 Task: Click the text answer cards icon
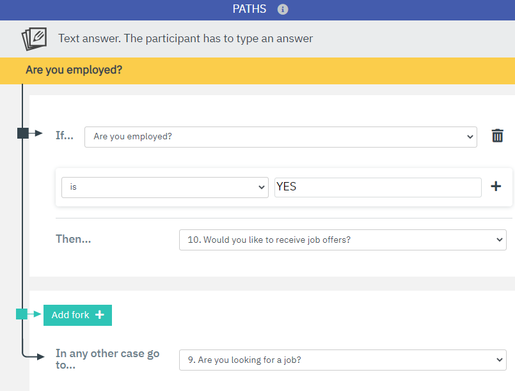point(34,38)
